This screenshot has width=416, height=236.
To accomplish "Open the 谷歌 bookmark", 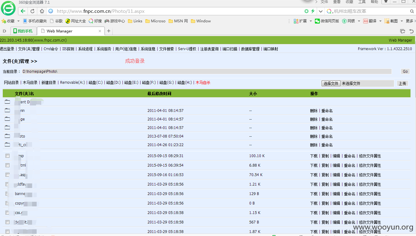I will (57, 21).
